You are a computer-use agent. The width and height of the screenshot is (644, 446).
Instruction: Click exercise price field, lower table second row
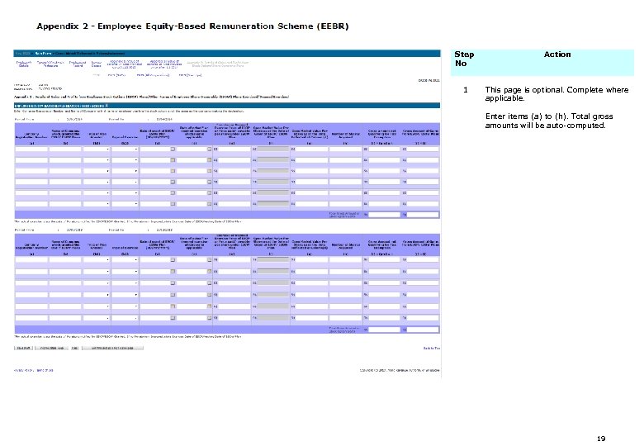(x=234, y=271)
